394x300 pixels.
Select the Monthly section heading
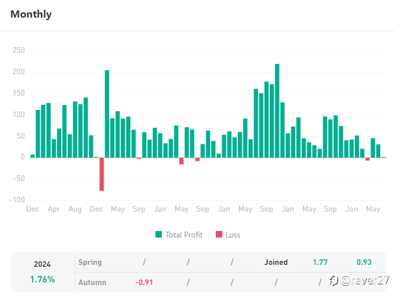pyautogui.click(x=31, y=14)
